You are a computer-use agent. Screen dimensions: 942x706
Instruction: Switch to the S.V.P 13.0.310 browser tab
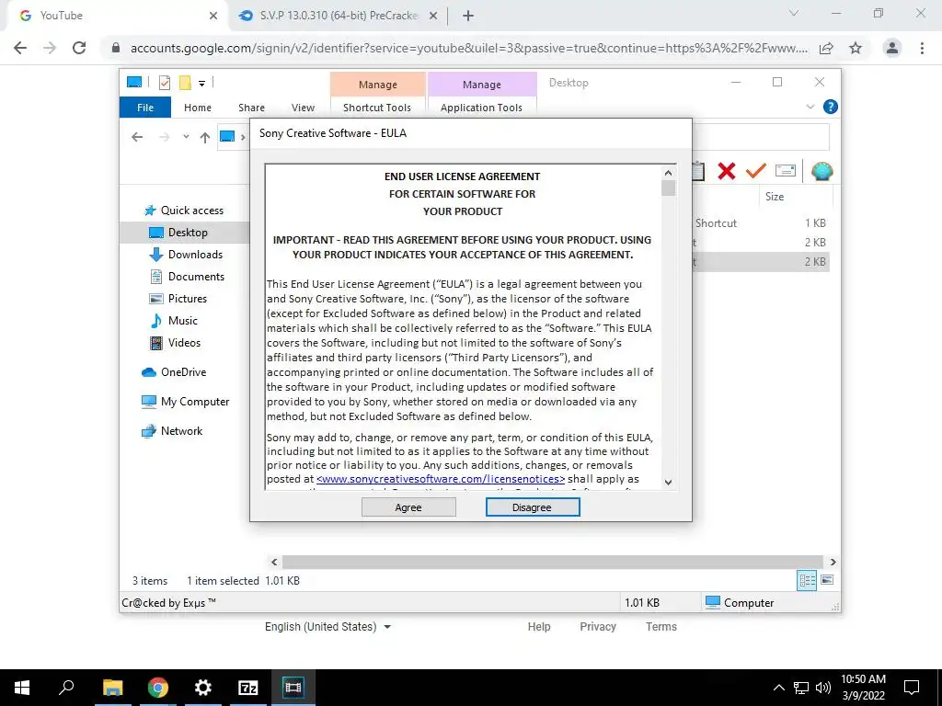click(339, 16)
